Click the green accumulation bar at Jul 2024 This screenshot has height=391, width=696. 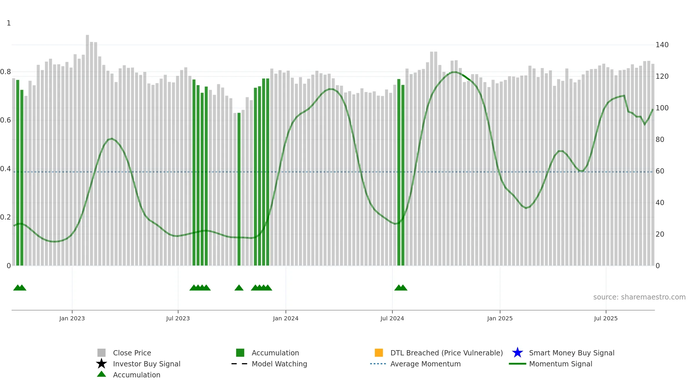tap(399, 172)
